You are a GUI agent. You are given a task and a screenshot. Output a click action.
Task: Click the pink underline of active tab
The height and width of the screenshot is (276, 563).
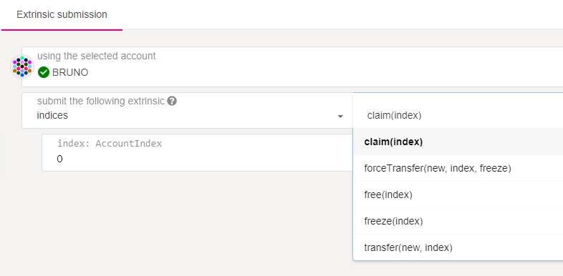(62, 30)
